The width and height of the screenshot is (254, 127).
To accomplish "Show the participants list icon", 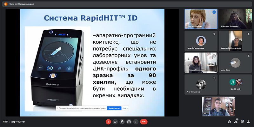I will point(236,122).
